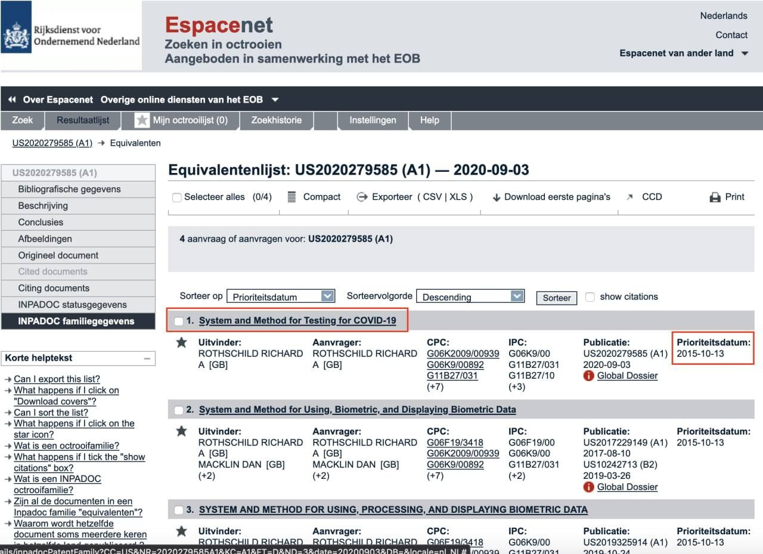Screen dimensions: 763x554
Task: Expand Espacenet van ander land menu
Action: [x=744, y=53]
